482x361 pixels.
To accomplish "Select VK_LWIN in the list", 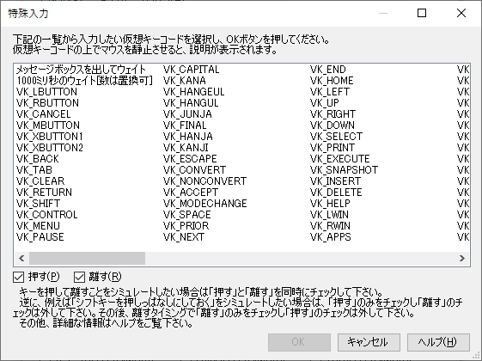I will (329, 215).
